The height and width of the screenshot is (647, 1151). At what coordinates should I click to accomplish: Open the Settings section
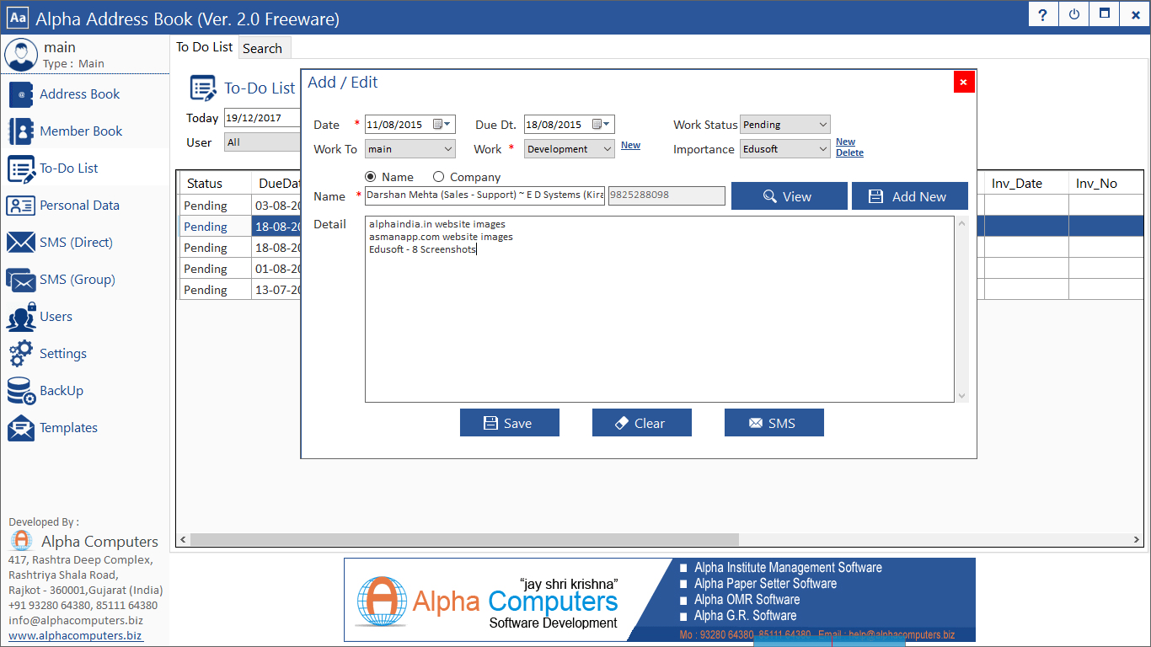64,353
